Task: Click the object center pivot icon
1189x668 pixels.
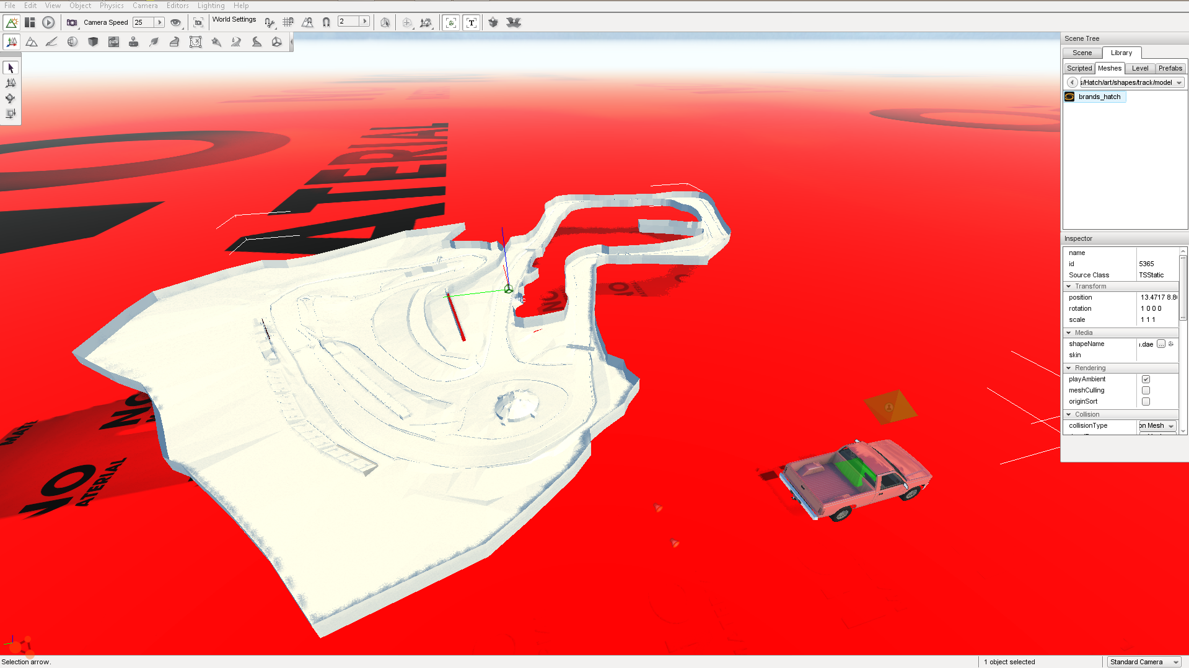Action: (407, 23)
